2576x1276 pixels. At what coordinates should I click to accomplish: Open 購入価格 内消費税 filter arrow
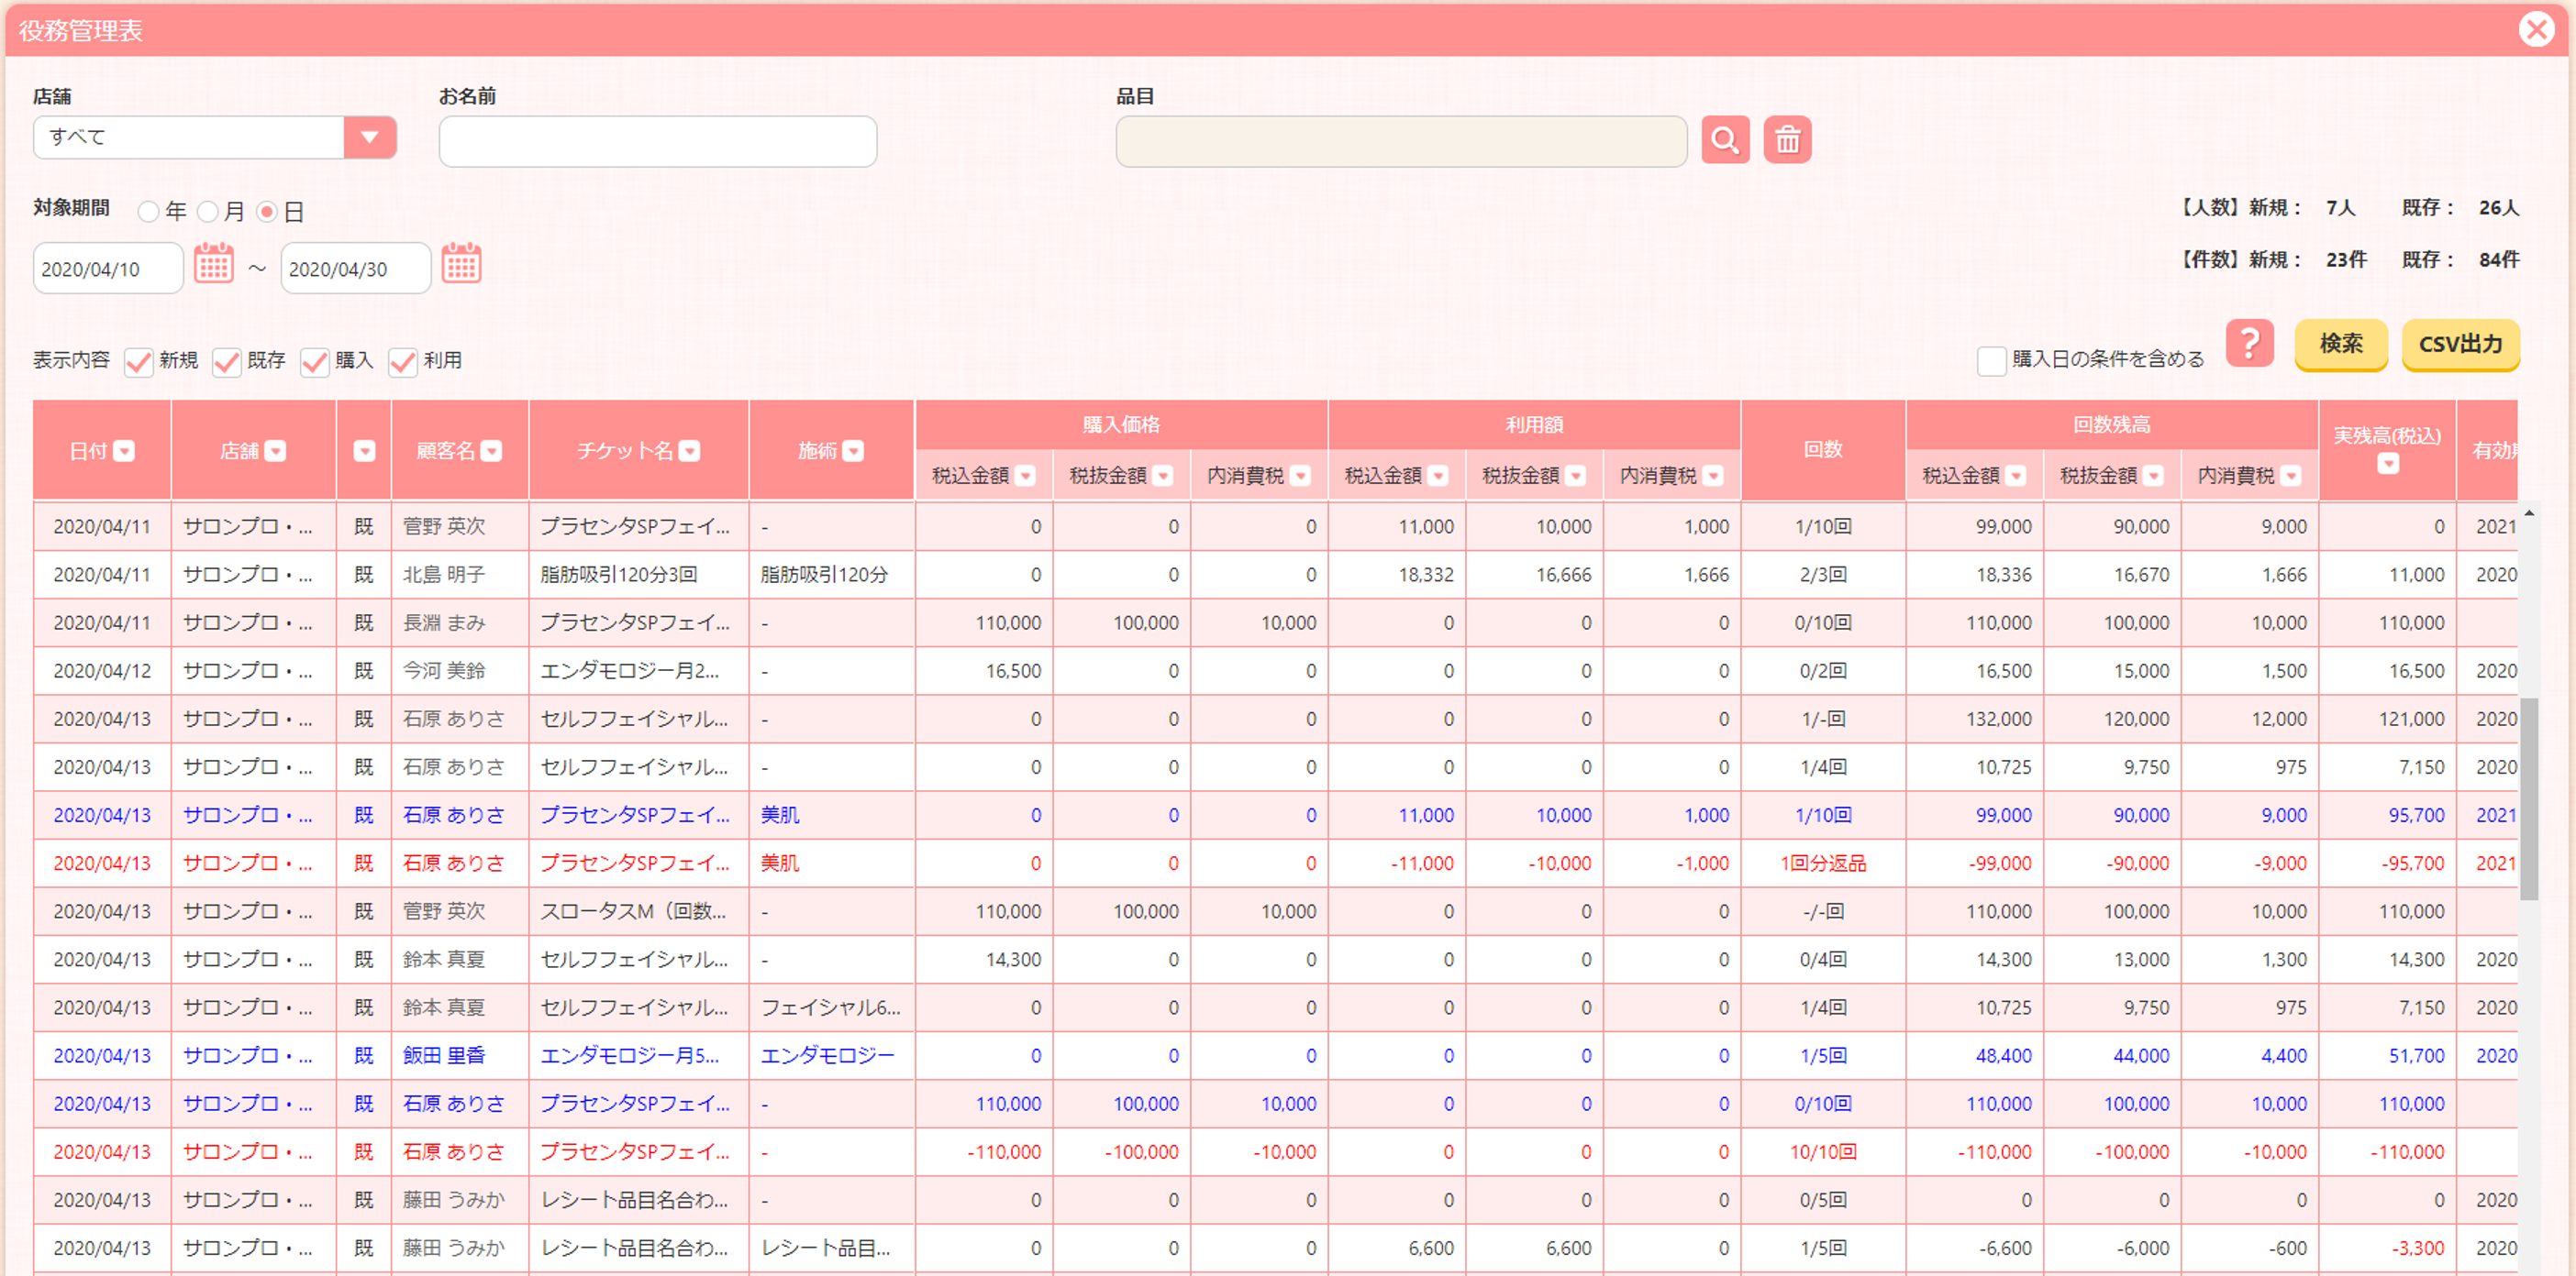pyautogui.click(x=1300, y=477)
